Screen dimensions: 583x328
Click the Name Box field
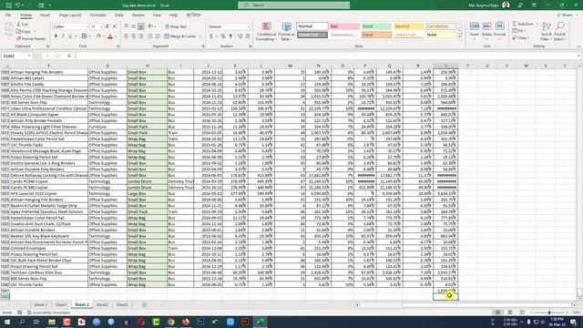[15, 56]
